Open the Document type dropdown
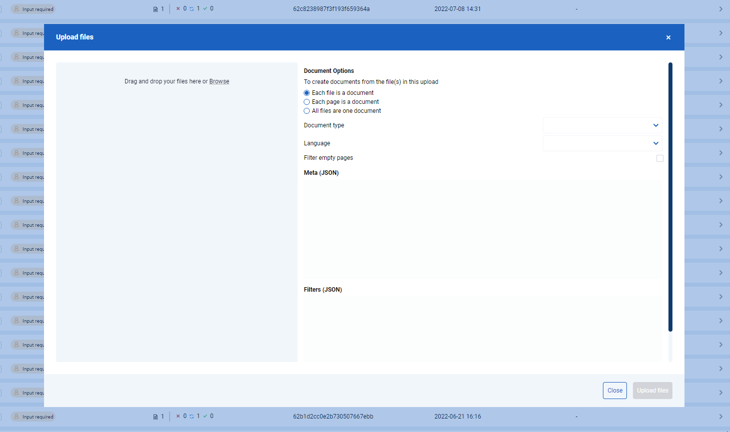Viewport: 730px width, 432px height. coord(602,125)
